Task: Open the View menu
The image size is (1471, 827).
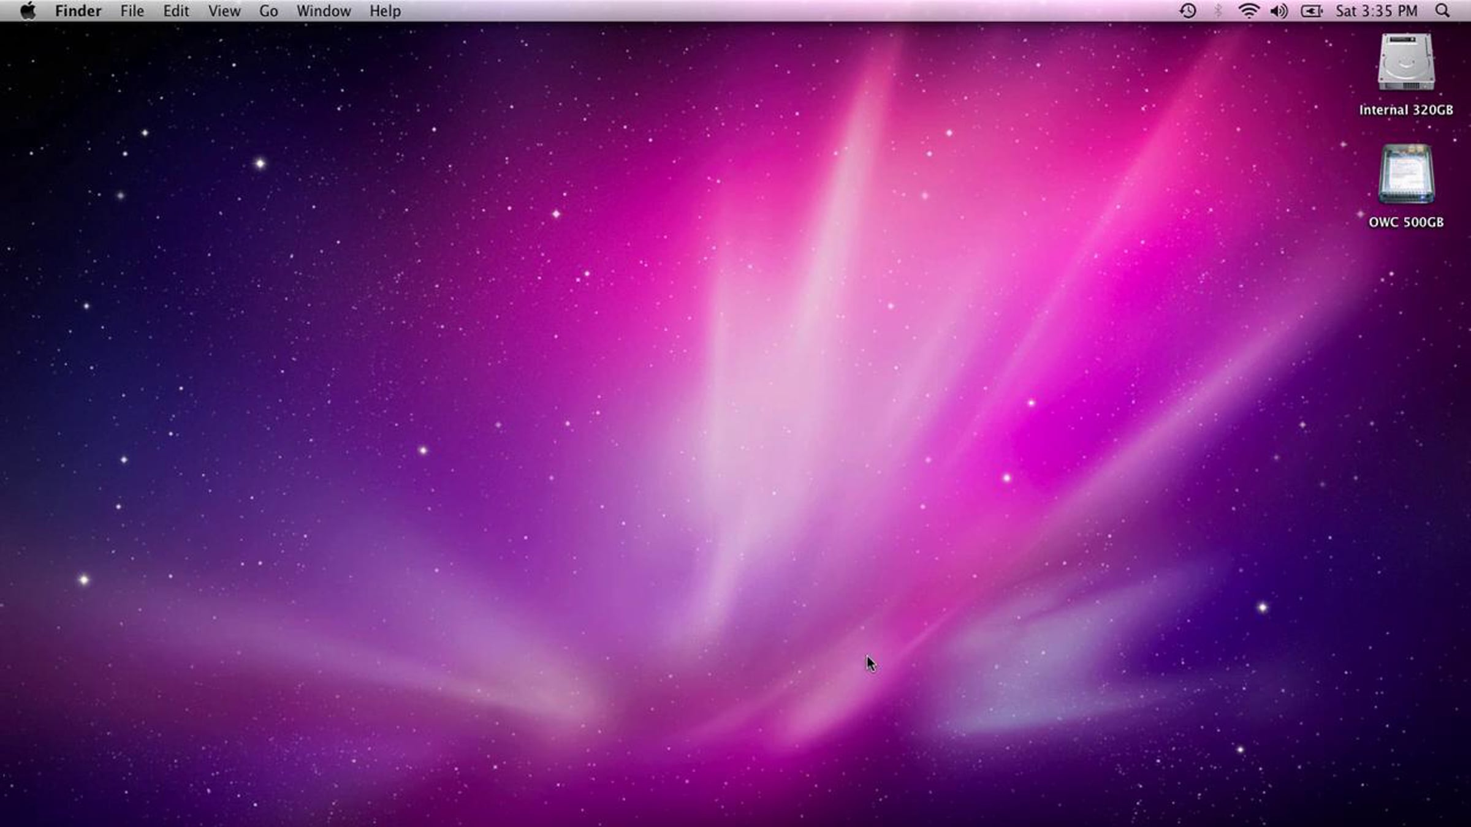Action: (x=224, y=11)
